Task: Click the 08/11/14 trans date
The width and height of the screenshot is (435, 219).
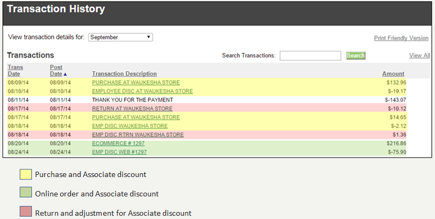Action: tap(18, 100)
